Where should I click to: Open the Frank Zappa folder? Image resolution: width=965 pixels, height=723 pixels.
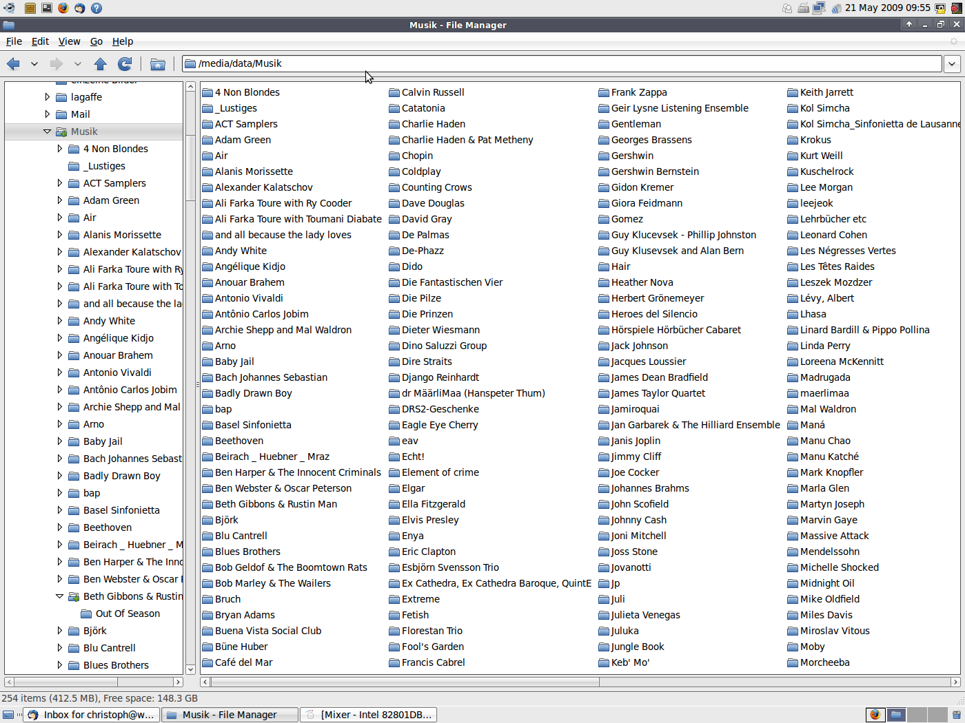(x=638, y=92)
